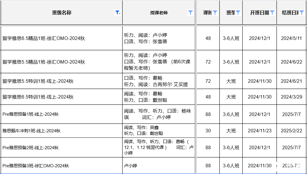Open the 班级名称 column filter
This screenshot has width=307, height=174.
(x=118, y=13)
